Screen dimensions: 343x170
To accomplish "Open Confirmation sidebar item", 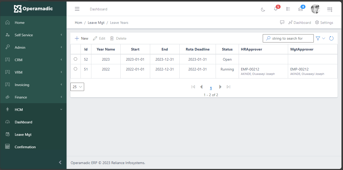I will tap(33, 147).
